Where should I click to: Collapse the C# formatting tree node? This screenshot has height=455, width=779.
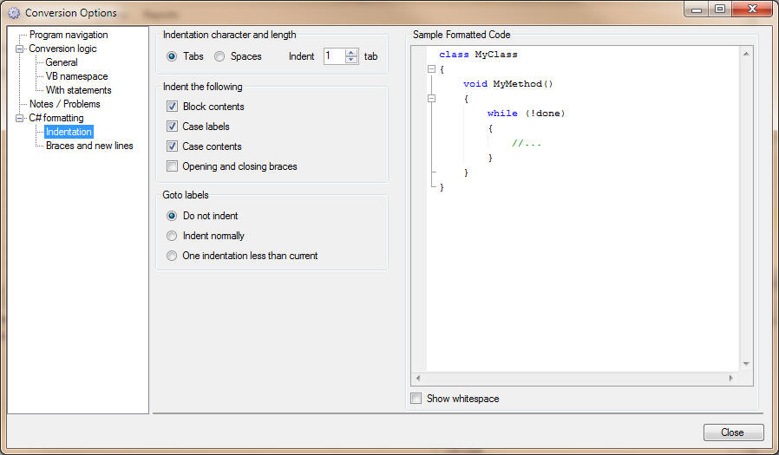coord(20,118)
